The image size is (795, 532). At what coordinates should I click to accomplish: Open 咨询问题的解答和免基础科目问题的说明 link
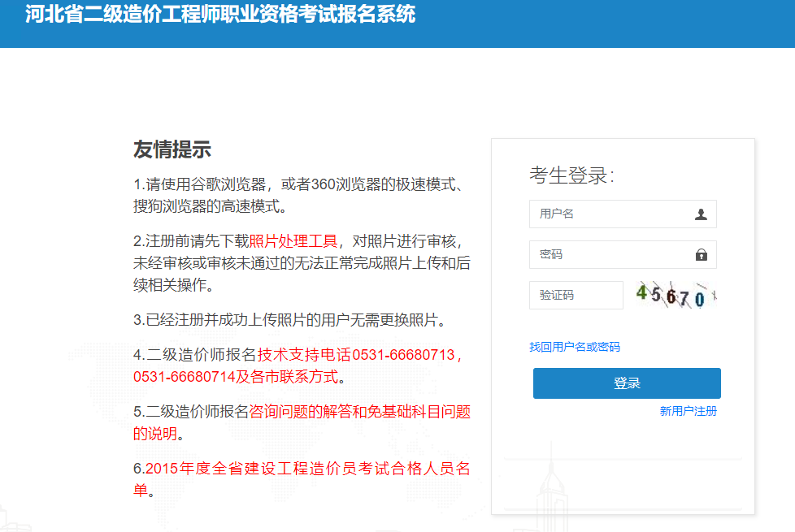(302, 422)
